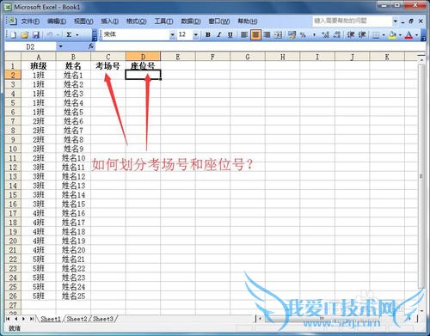This screenshot has width=430, height=336.
Task: Select row header 12
Action: pos(13,167)
